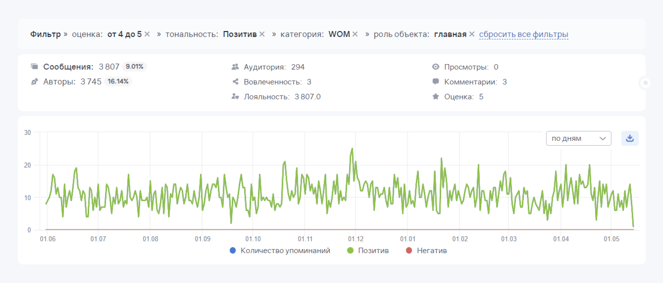Image resolution: width=663 pixels, height=283 pixels.
Task: Open the 'по дням' grouping dropdown
Action: click(x=579, y=138)
